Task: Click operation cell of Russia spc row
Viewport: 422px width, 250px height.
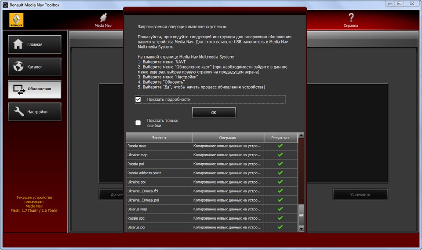Action: point(228,218)
